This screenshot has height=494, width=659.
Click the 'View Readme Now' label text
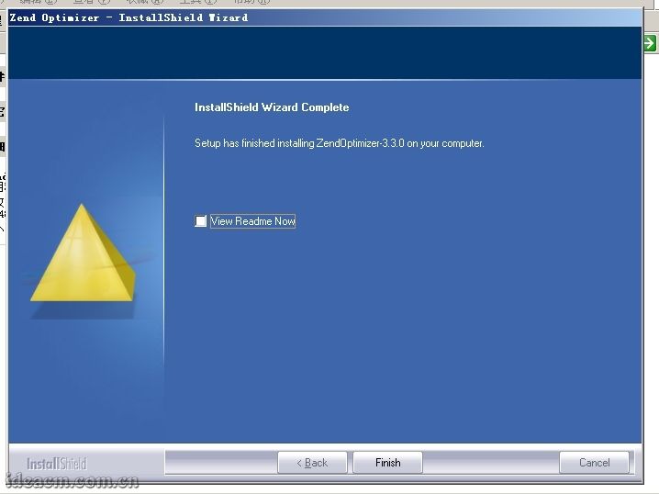point(252,221)
